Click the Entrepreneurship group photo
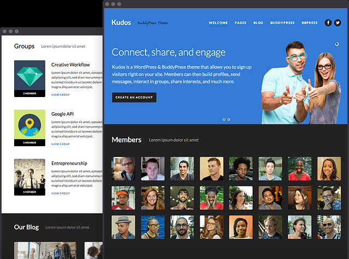The height and width of the screenshot is (259, 349). click(x=29, y=174)
